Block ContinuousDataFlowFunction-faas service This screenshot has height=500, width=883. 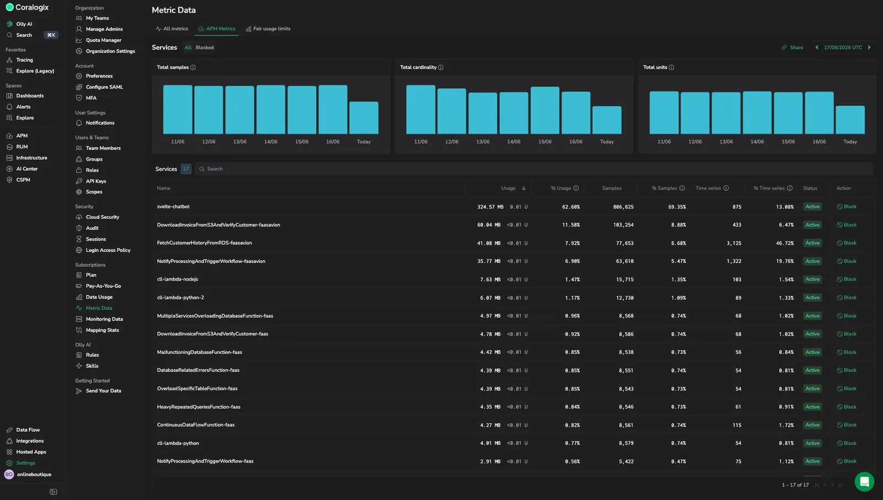(847, 424)
